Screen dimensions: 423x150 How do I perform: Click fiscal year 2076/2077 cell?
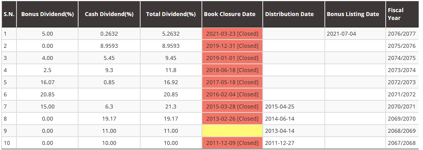coord(402,34)
